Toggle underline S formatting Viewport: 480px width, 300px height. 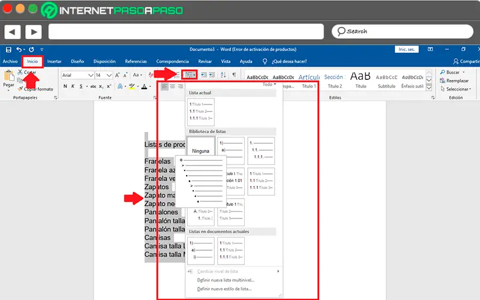pos(81,86)
